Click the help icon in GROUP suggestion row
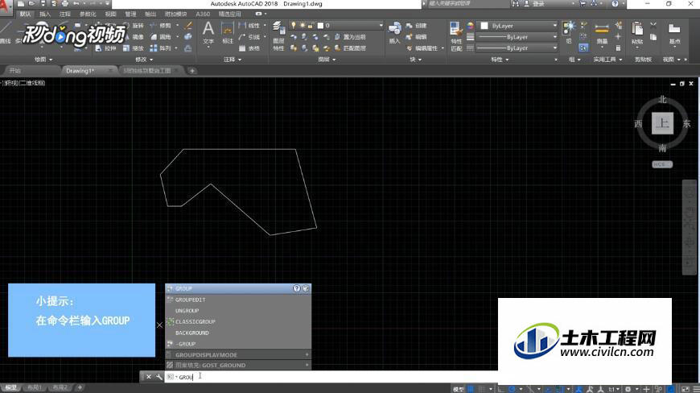Viewport: 700px width, 393px height. pos(296,288)
